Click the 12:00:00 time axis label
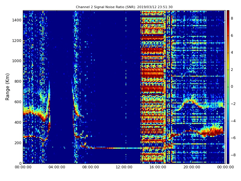This screenshot has height=181, width=241. (x=124, y=167)
